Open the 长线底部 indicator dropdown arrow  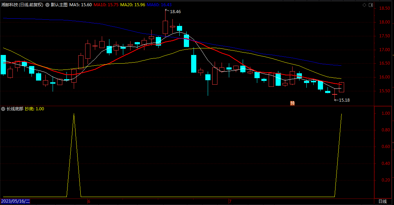[3, 109]
